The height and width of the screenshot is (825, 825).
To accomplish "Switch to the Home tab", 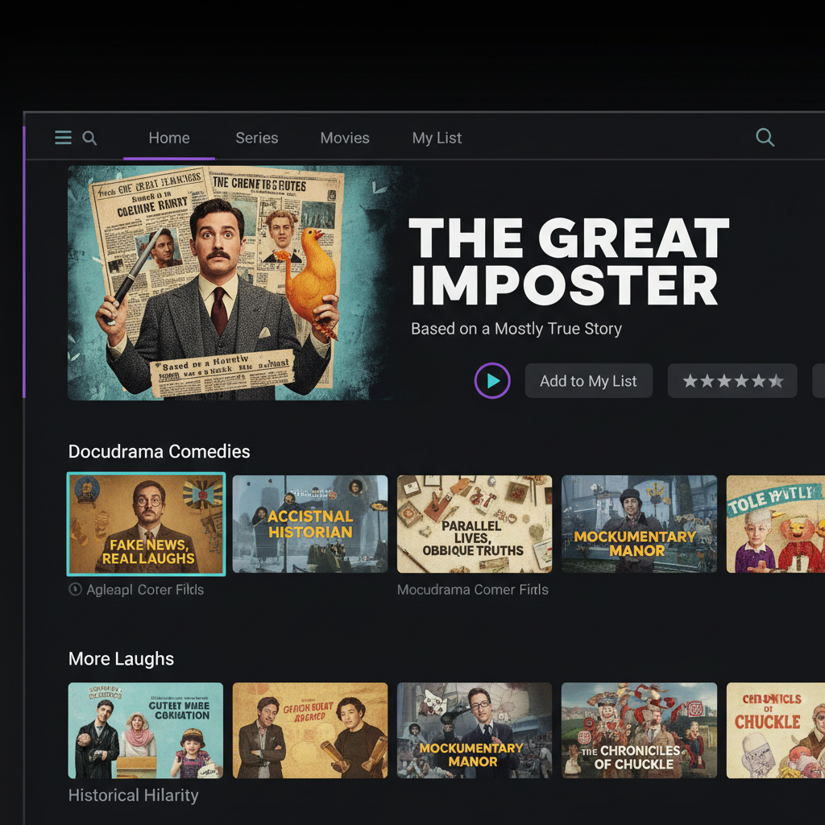I will point(169,138).
